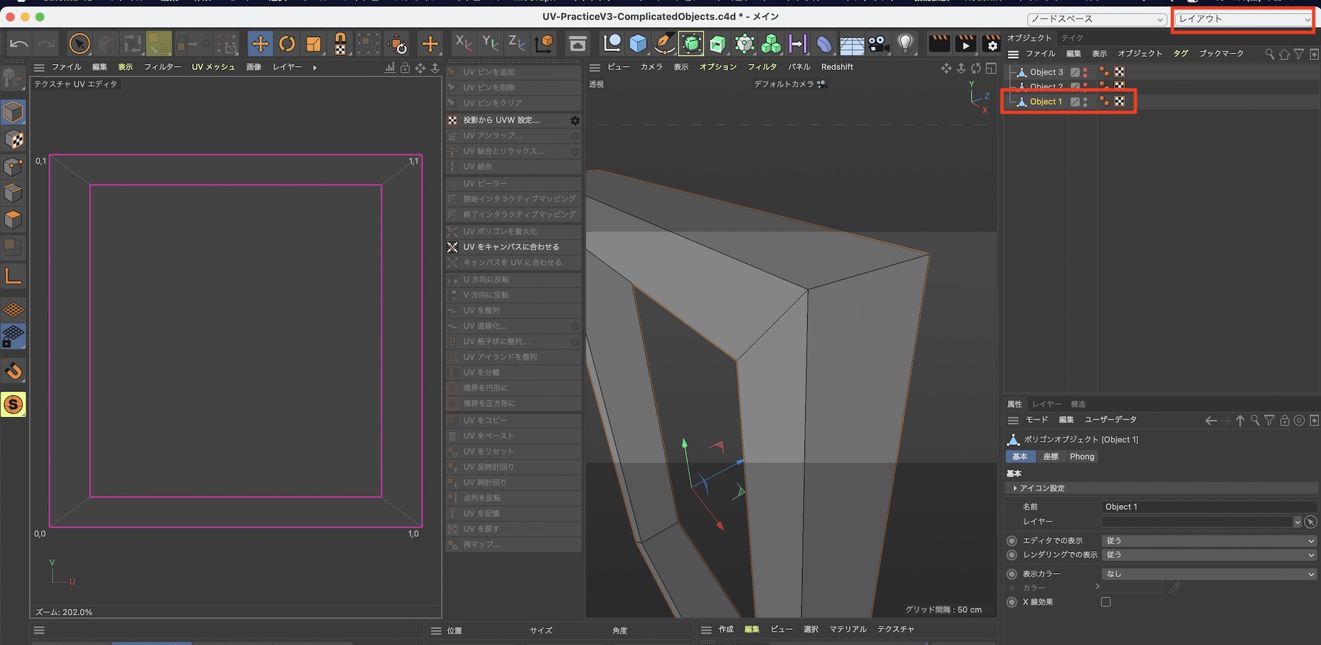1321x645 pixels.
Task: Expand the アイコン設定 section
Action: [1042, 489]
